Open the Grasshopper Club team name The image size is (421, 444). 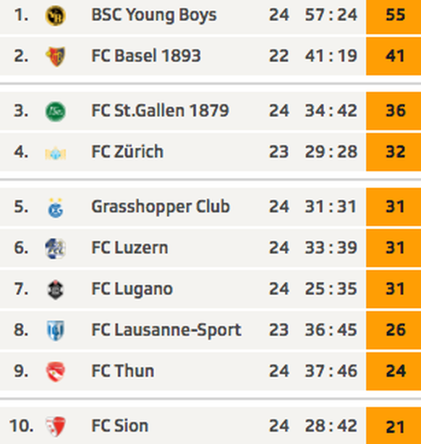point(161,207)
